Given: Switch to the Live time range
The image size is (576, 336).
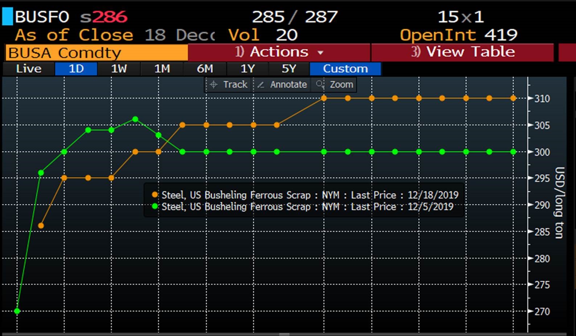Looking at the screenshot, I should [29, 69].
